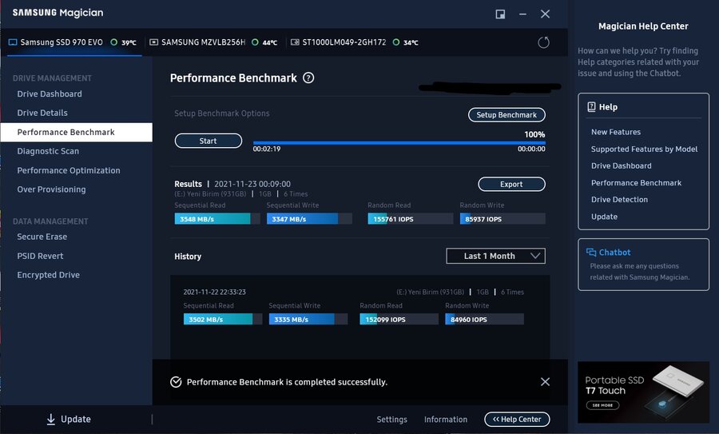Select the SAMSUNG MZVLB256H drive tab
Viewport: 719px width, 434px height.
(x=213, y=42)
